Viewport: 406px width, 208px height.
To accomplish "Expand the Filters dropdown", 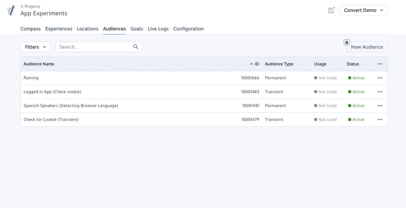I will [x=35, y=47].
